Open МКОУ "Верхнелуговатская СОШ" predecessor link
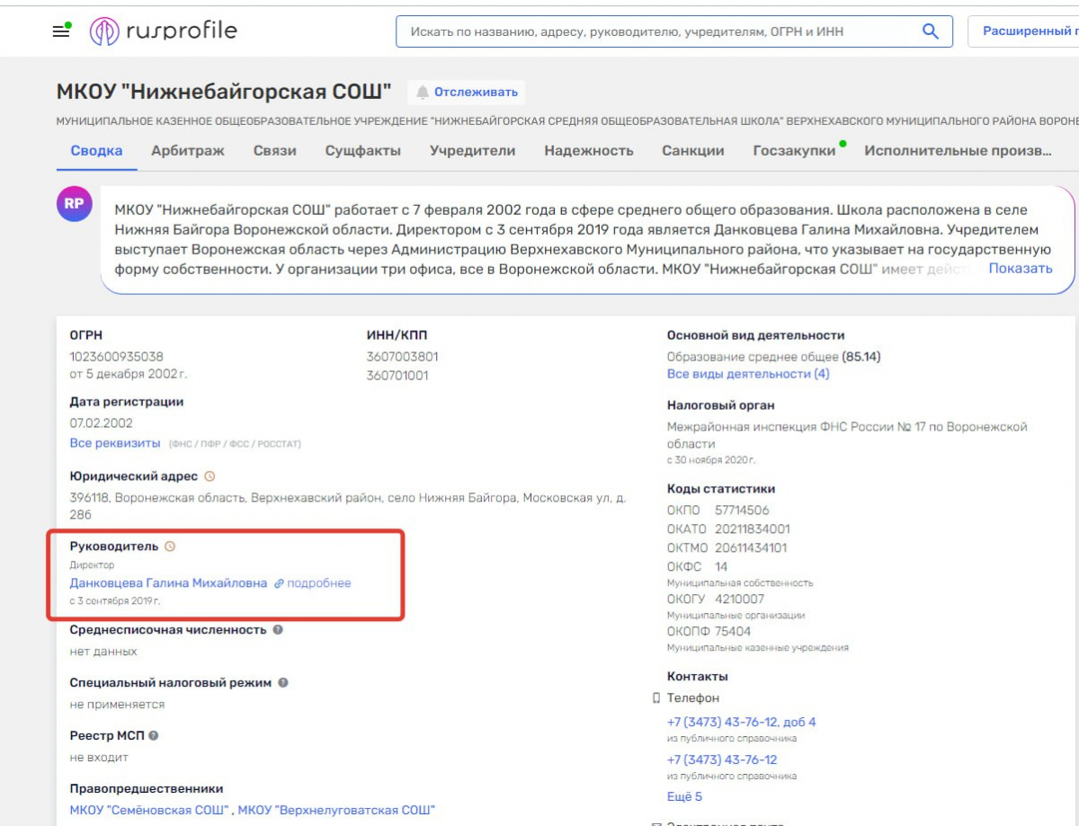Screen dimensions: 1079x826 336,811
